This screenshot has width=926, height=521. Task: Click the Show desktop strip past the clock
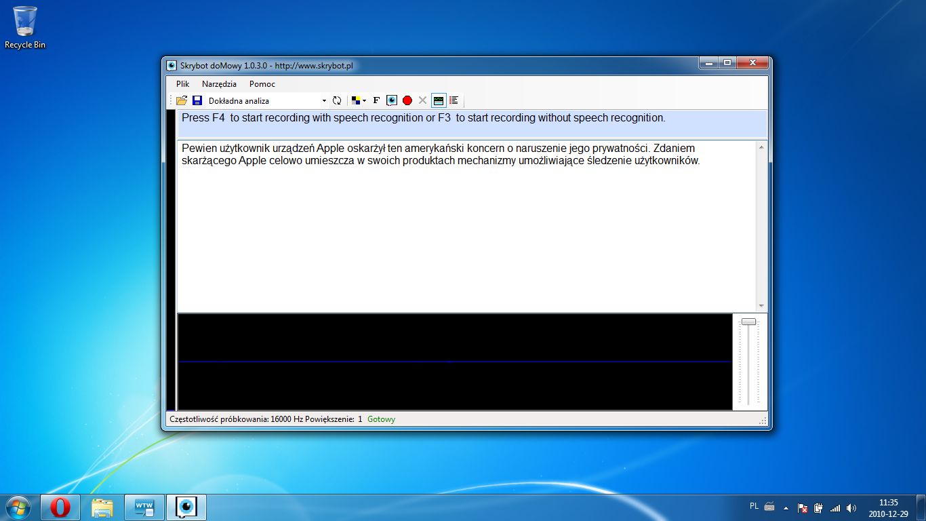point(921,507)
